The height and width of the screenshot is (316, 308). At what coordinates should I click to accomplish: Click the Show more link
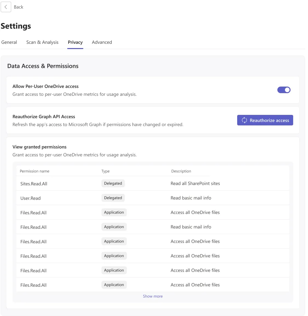pos(153,296)
